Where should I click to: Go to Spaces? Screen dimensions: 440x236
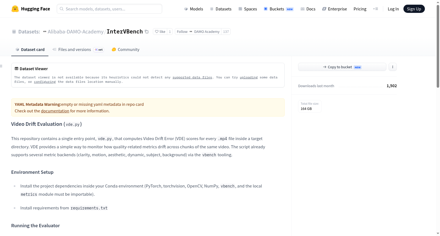coord(248,9)
